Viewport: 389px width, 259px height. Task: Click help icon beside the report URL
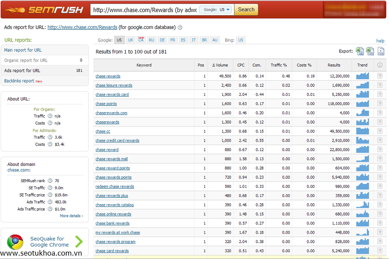click(180, 28)
